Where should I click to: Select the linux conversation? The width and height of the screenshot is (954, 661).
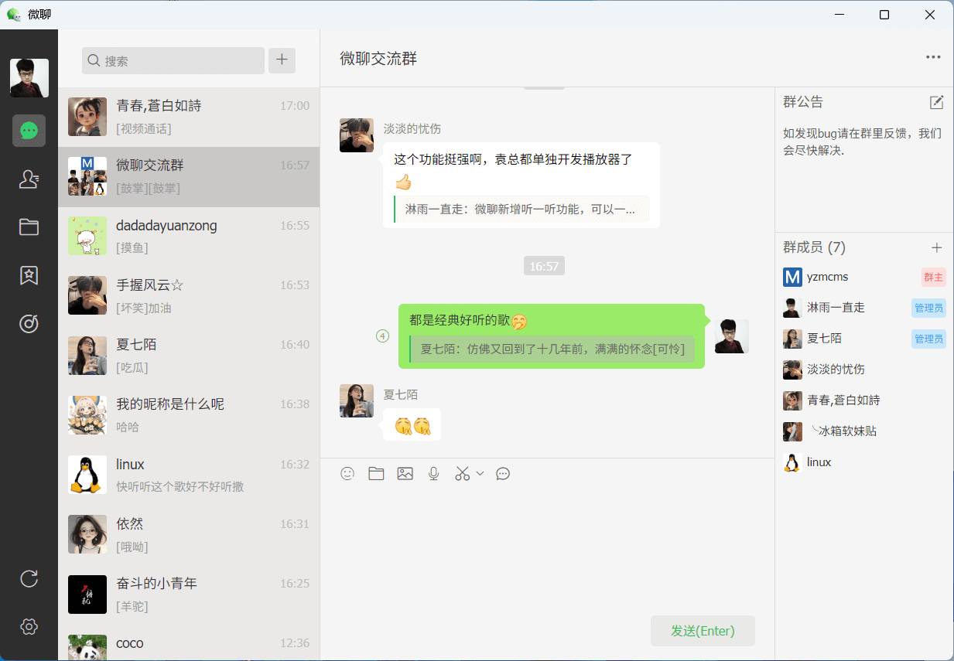[188, 475]
